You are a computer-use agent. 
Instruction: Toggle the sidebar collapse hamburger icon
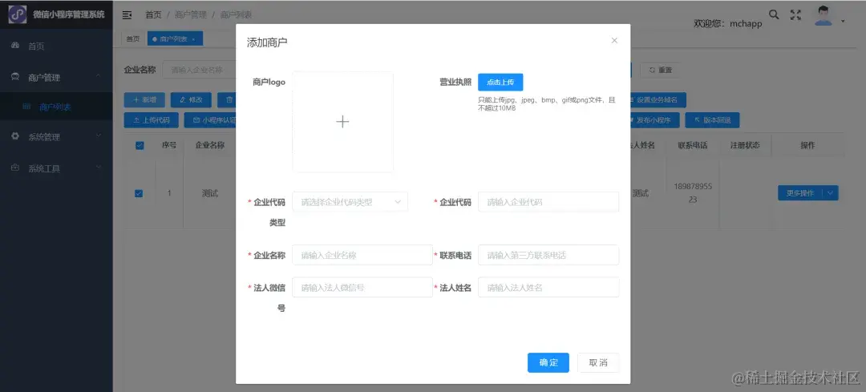click(127, 15)
